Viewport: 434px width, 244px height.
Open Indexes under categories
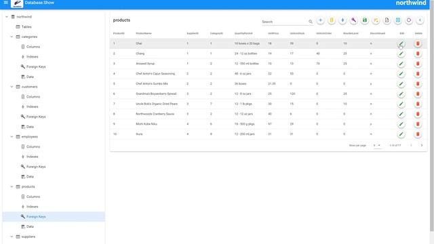[32, 57]
